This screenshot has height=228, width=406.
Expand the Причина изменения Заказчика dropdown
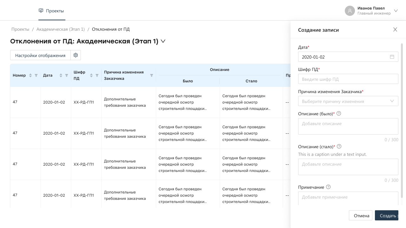(392, 101)
